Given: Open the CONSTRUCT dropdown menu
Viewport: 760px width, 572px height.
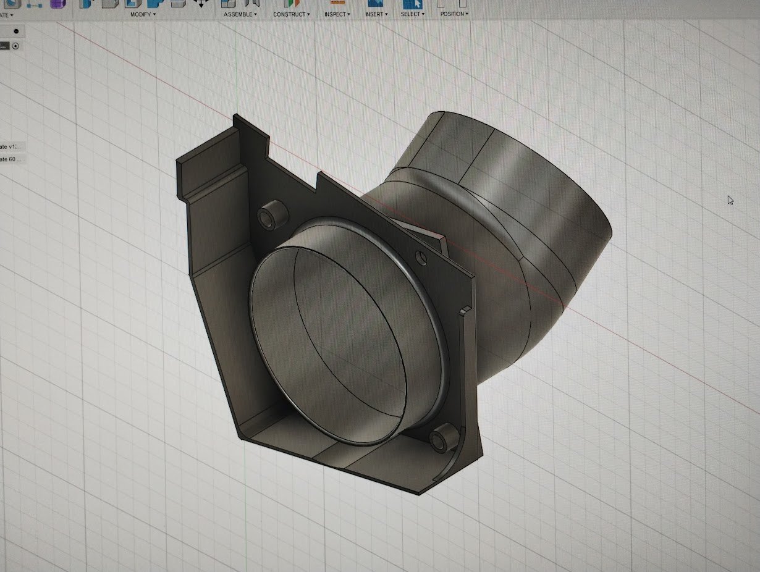Looking at the screenshot, I should (x=292, y=14).
